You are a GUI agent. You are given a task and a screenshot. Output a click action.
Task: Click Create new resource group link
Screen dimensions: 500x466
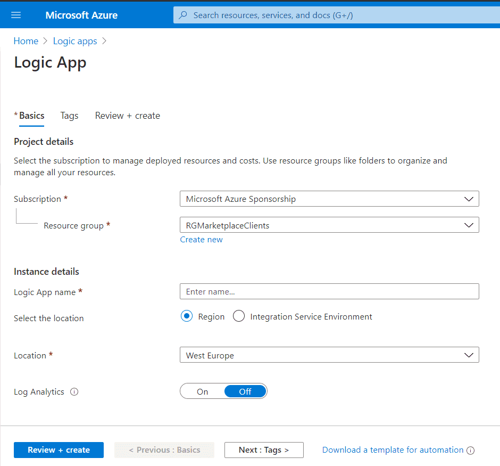coord(201,240)
